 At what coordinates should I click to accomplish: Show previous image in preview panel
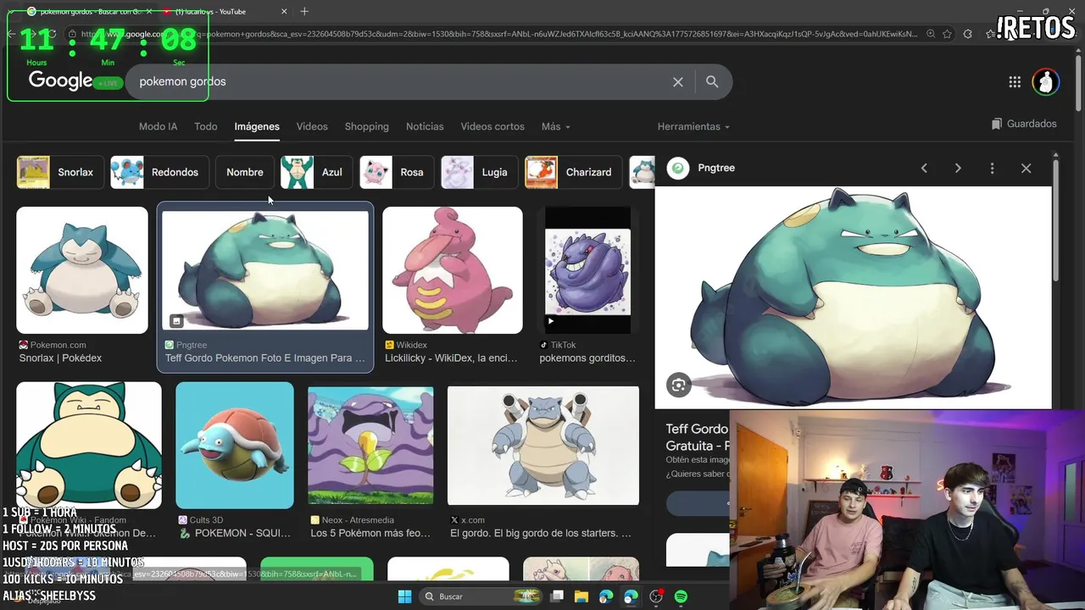pos(924,169)
